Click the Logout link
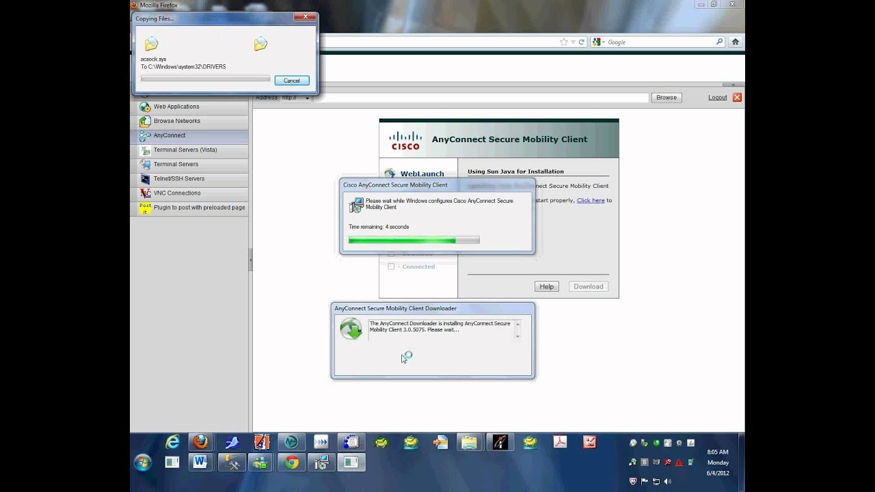Image resolution: width=875 pixels, height=492 pixels. click(718, 98)
